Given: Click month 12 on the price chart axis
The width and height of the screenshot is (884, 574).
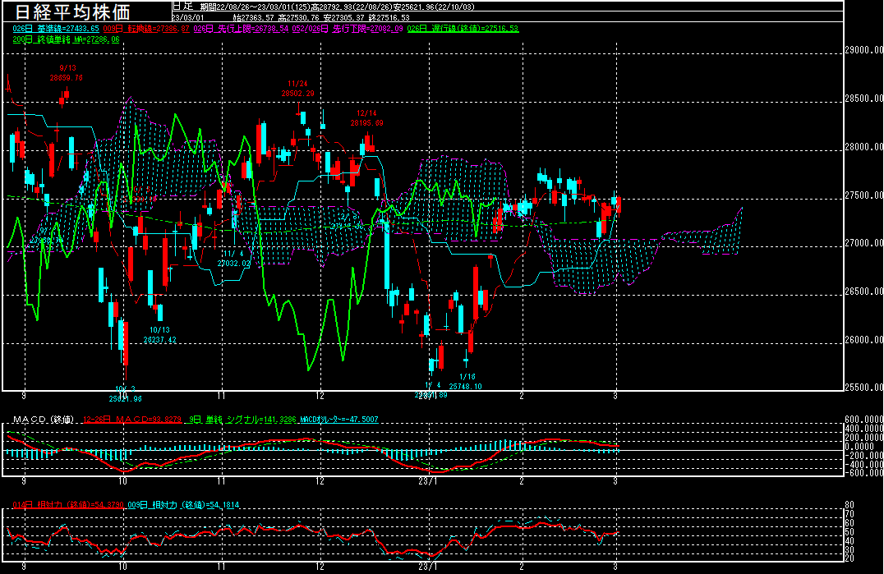Looking at the screenshot, I should (x=320, y=396).
